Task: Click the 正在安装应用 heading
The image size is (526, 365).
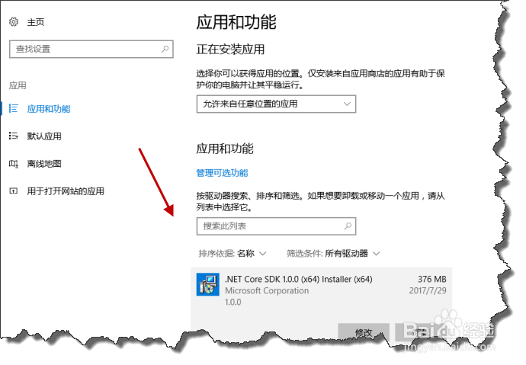Action: [x=230, y=50]
